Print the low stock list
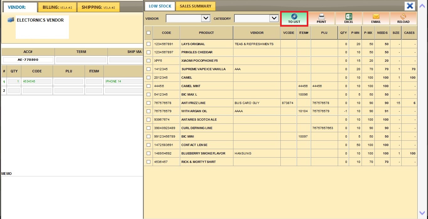The image size is (428, 219). pos(321,19)
